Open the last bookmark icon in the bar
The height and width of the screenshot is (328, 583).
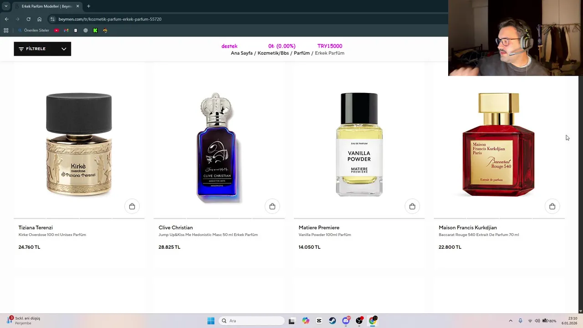[105, 31]
